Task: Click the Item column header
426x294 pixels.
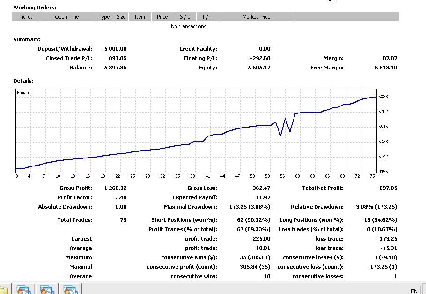Action: [140, 17]
